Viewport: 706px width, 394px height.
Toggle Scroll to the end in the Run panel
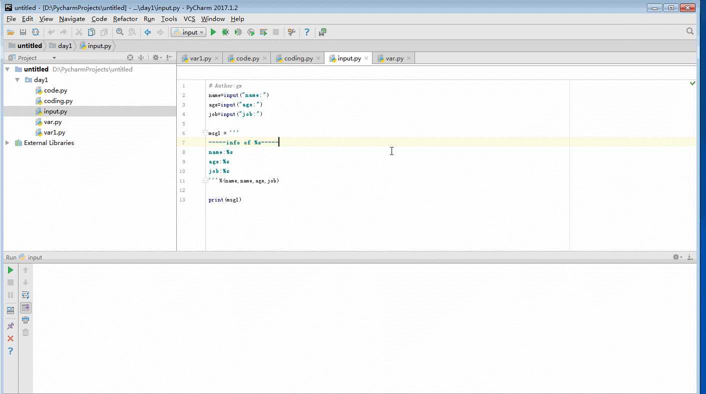click(x=26, y=307)
